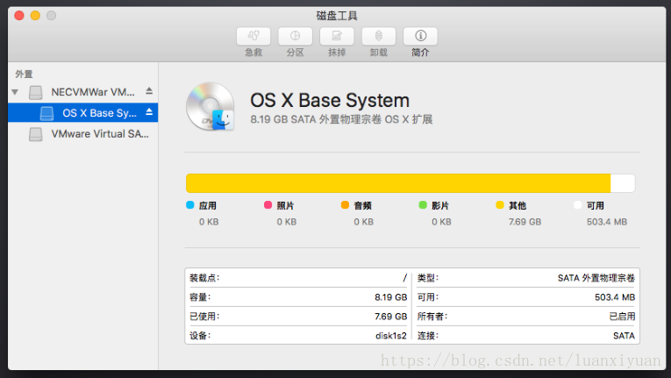Click the 所有者 已启用 row
Screen dimensions: 671x378
[x=526, y=317]
